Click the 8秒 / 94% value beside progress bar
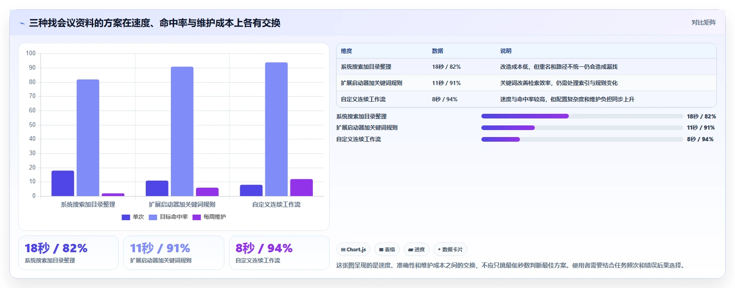The image size is (735, 288). 700,139
